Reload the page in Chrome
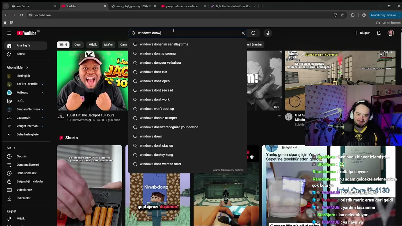This screenshot has height=226, width=402. pyautogui.click(x=21, y=15)
